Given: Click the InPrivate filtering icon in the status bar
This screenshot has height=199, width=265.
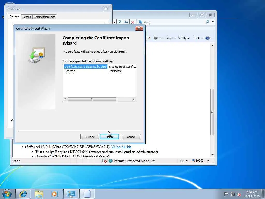Looking at the screenshot, I should [x=182, y=161].
